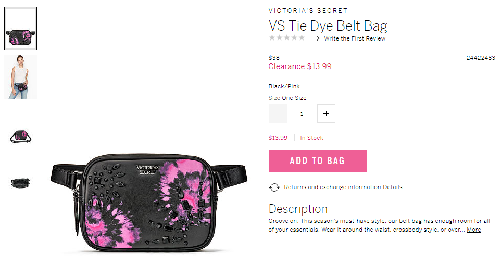Click the Clearance $13.99 price text
The height and width of the screenshot is (269, 501).
pyautogui.click(x=299, y=66)
